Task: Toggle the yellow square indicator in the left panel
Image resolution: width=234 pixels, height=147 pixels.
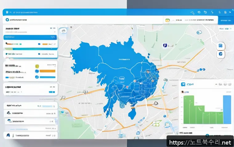Action: point(37,66)
